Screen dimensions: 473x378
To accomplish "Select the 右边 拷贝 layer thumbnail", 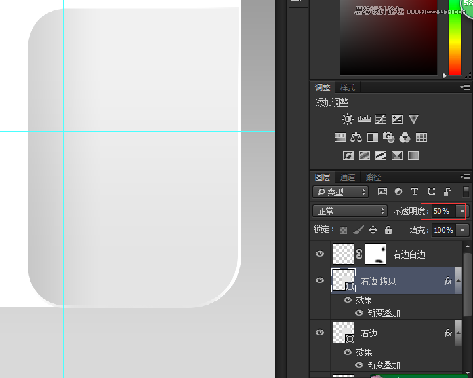I will [x=344, y=281].
